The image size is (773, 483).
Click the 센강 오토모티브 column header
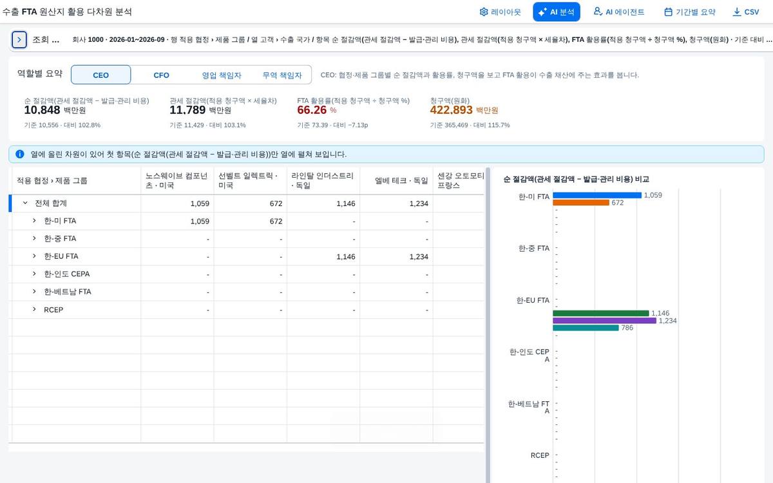459,181
